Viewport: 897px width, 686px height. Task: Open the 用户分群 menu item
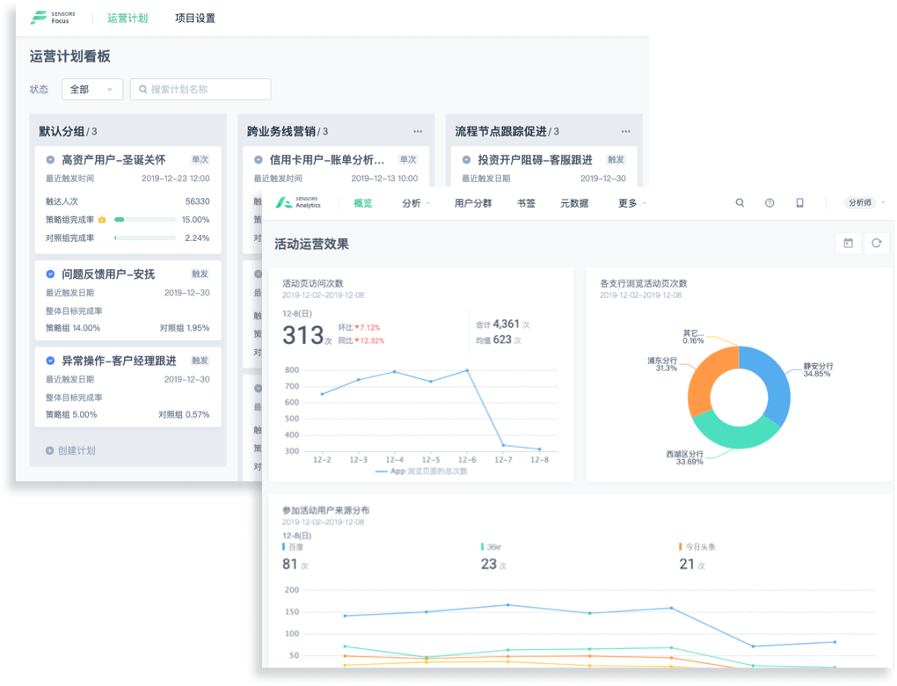pos(472,203)
